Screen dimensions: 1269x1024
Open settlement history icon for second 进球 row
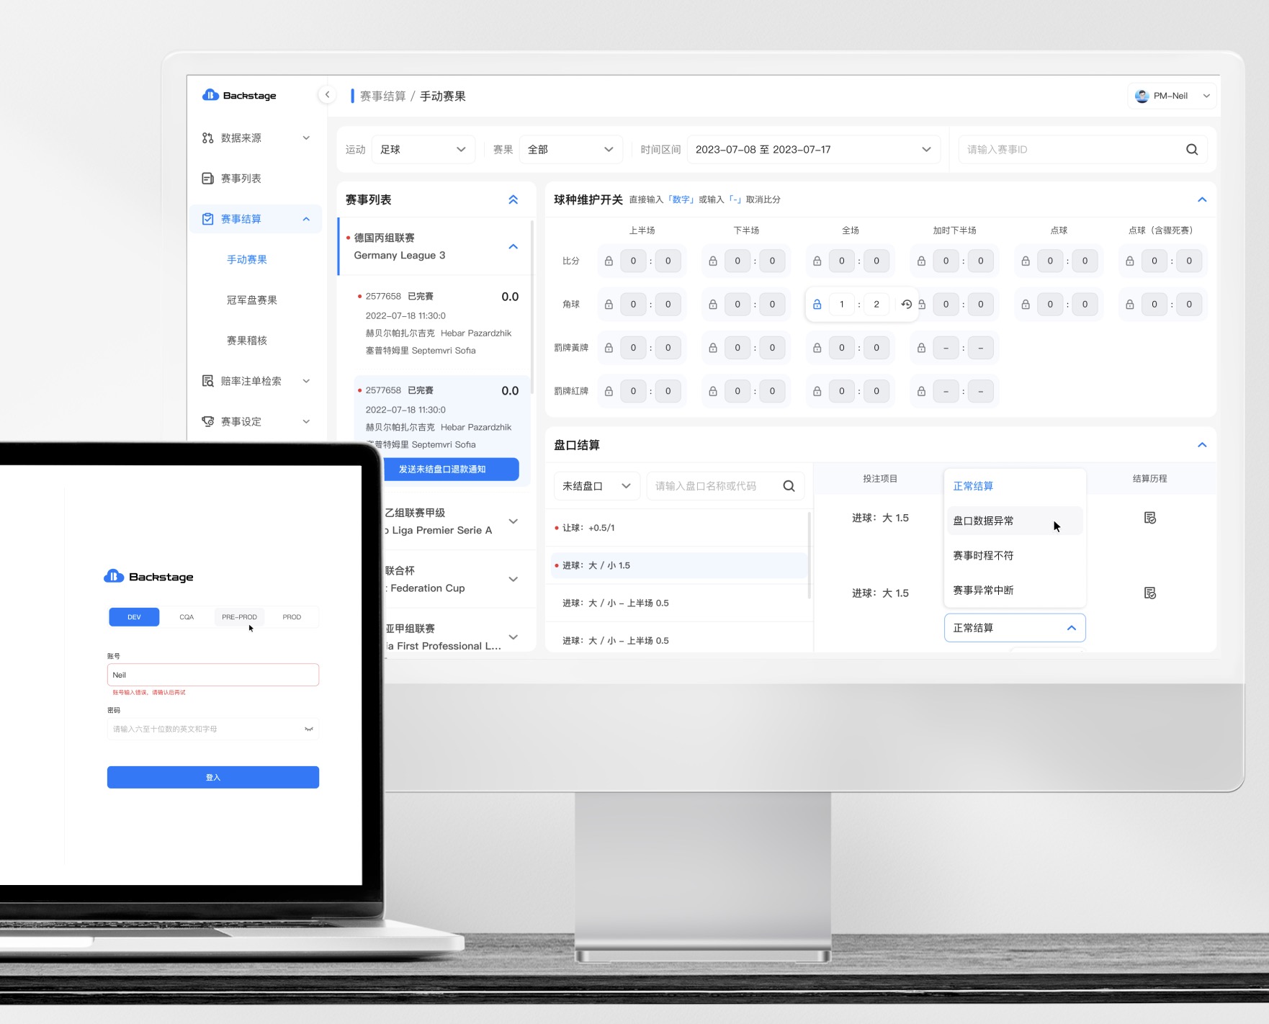[x=1149, y=593]
